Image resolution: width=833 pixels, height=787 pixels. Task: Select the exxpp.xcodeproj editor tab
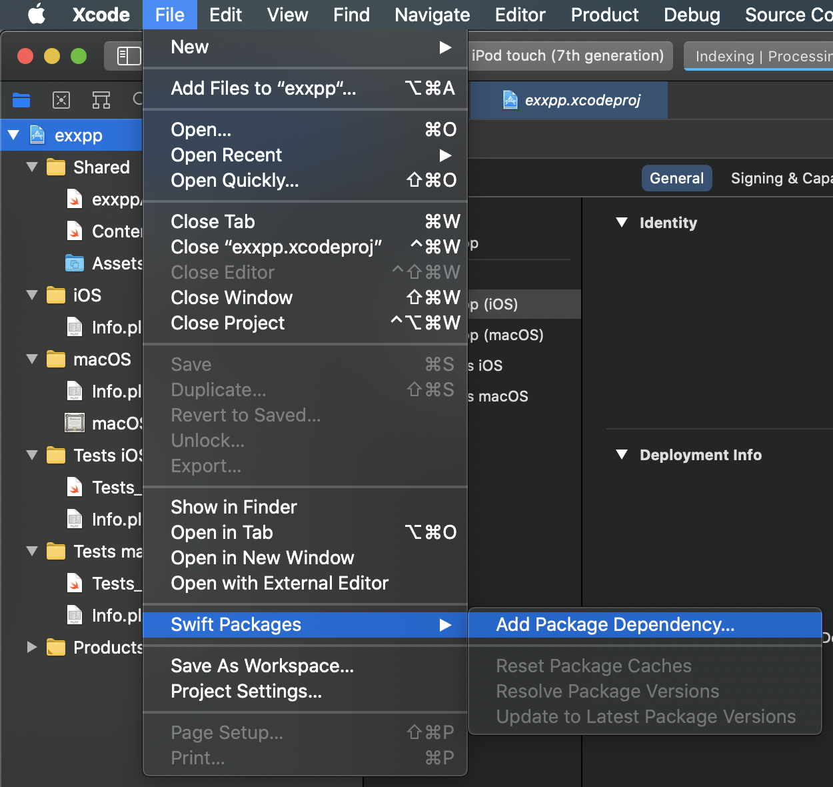(x=569, y=100)
